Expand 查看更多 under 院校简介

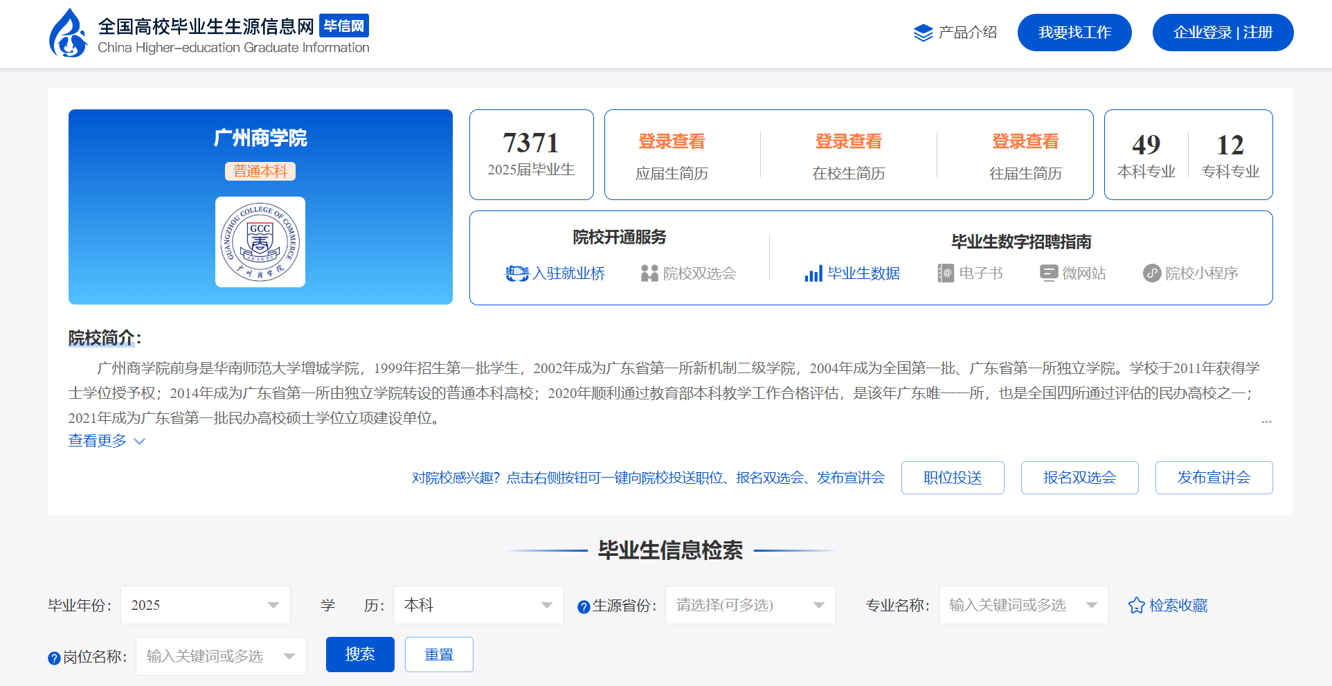coord(107,441)
